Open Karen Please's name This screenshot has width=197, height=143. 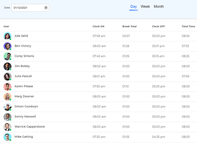click(x=24, y=86)
